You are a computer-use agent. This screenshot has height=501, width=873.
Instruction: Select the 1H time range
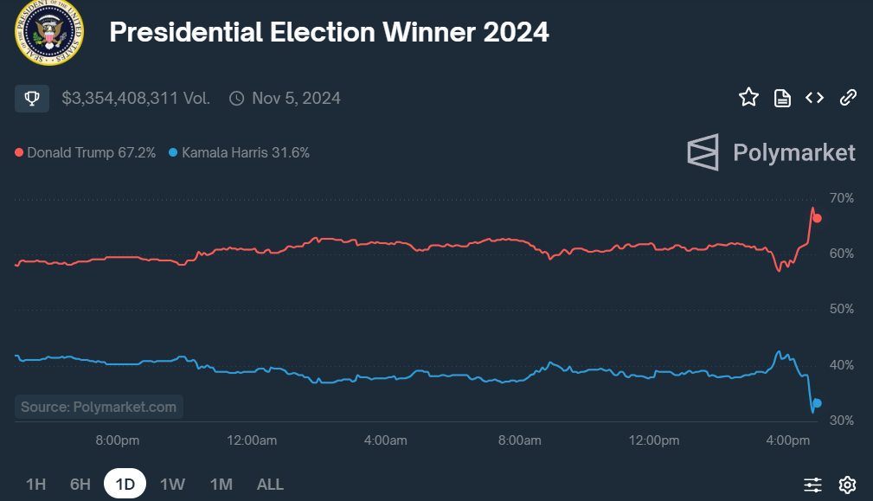click(35, 485)
